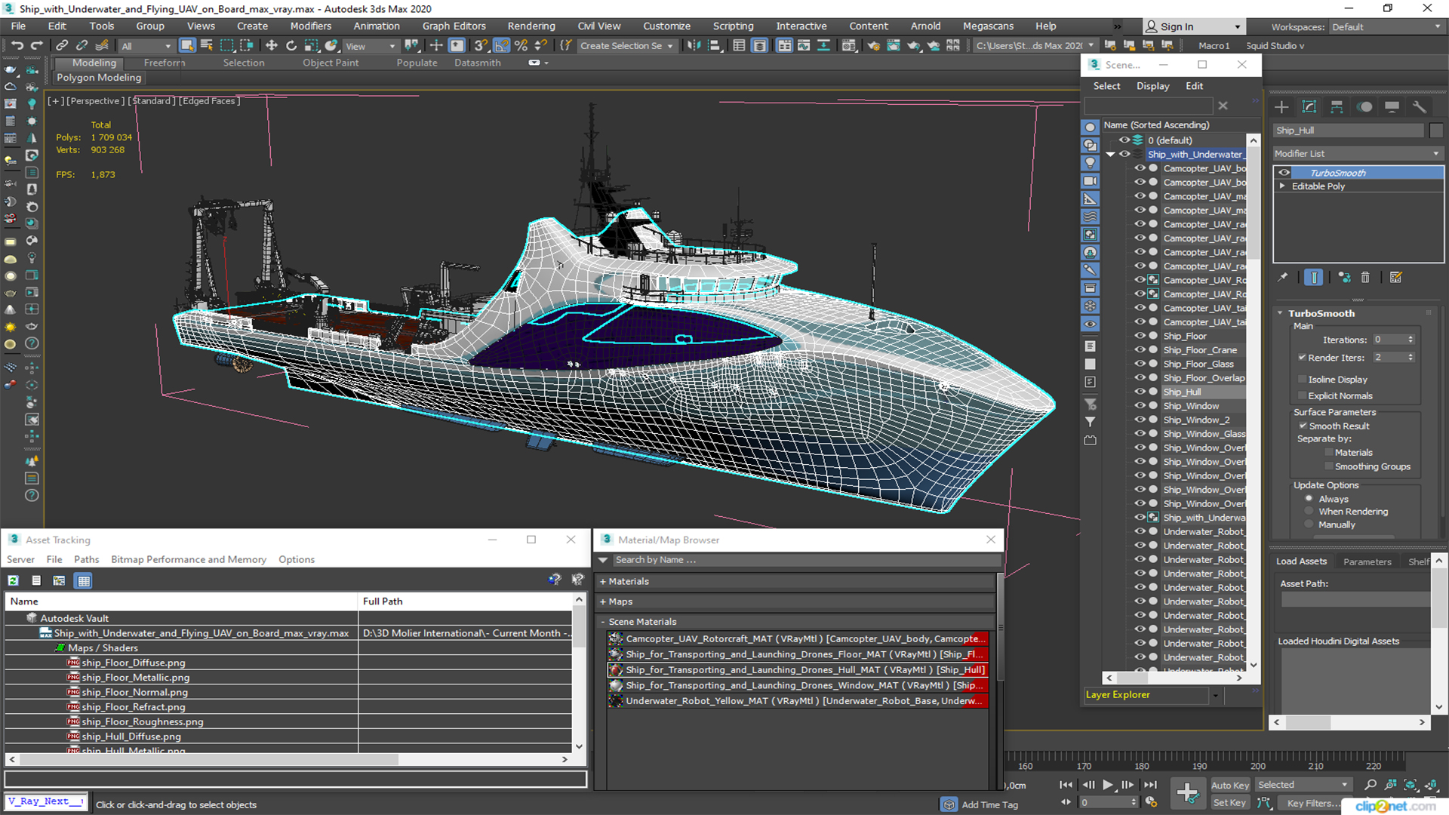Viewport: 1449px width, 815px height.
Task: Open the Modifier List dropdown
Action: coord(1358,153)
